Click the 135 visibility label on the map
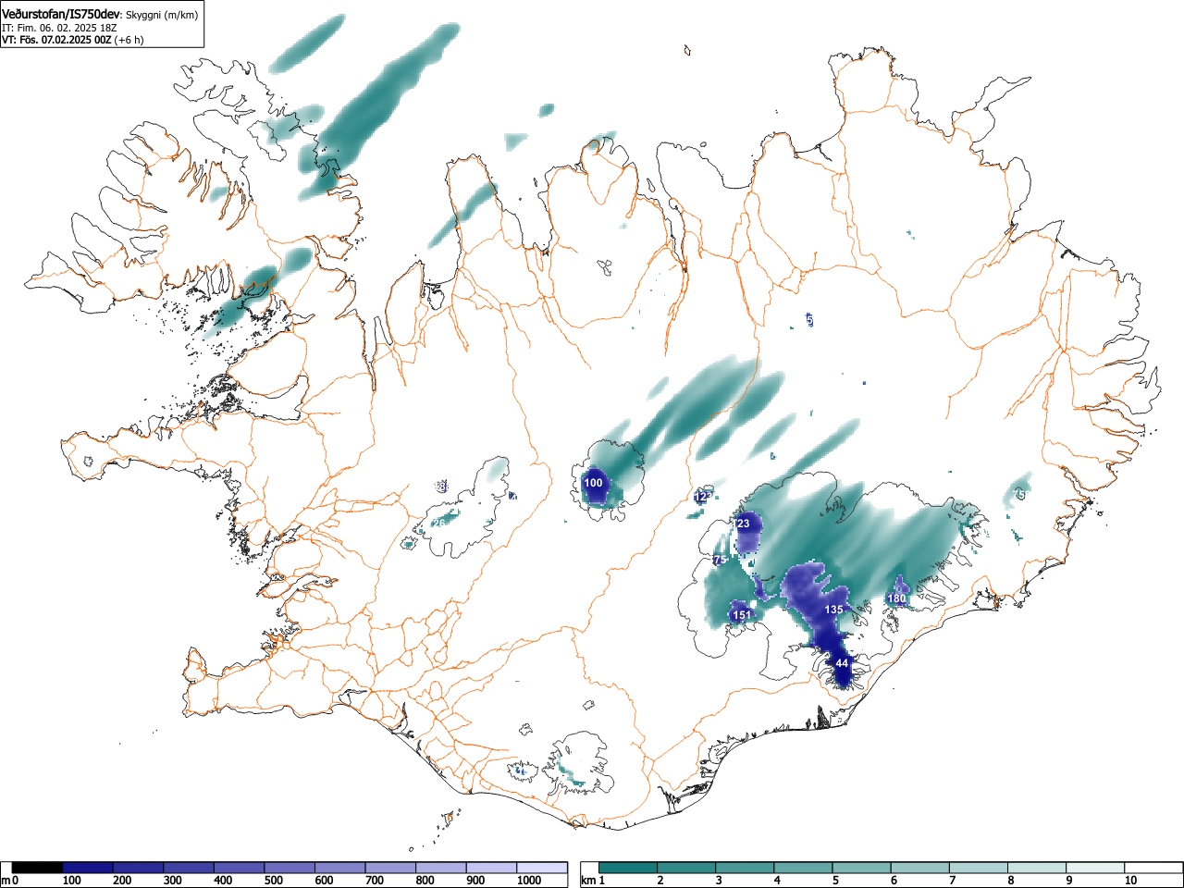The width and height of the screenshot is (1184, 888). click(834, 610)
